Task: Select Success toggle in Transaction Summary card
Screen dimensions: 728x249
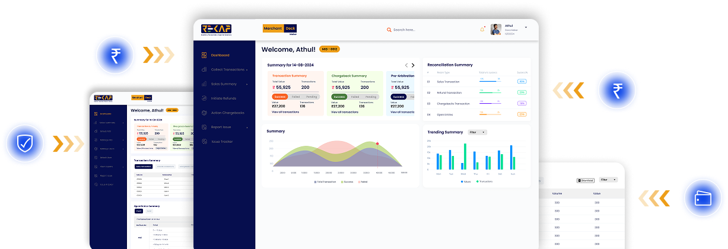Action: 279,97
